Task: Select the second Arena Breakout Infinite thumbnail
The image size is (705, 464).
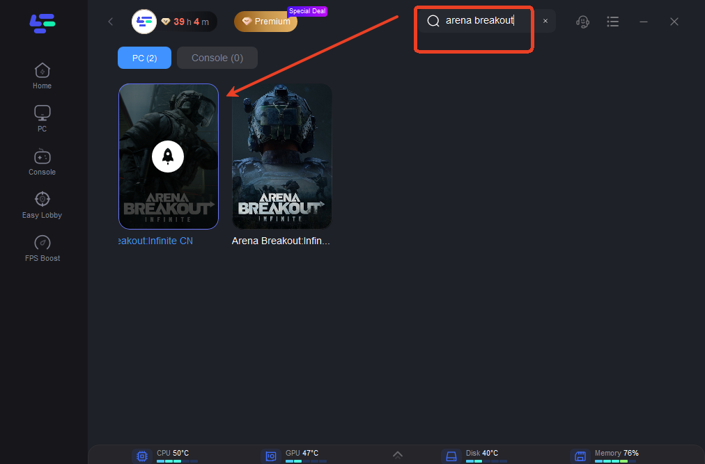Action: [281, 157]
